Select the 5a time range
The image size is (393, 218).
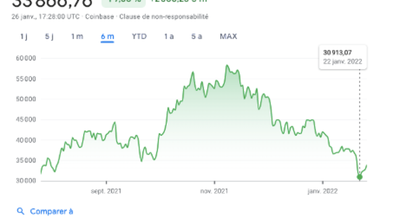tap(196, 37)
